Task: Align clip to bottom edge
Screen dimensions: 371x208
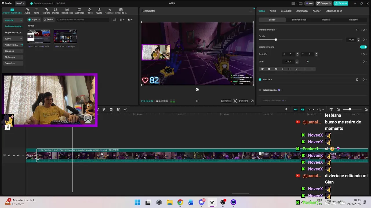Action: tap(296, 69)
